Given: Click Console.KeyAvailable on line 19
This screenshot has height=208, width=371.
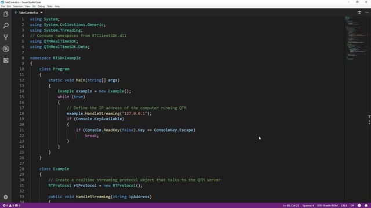Looking at the screenshot, I should (99, 119).
